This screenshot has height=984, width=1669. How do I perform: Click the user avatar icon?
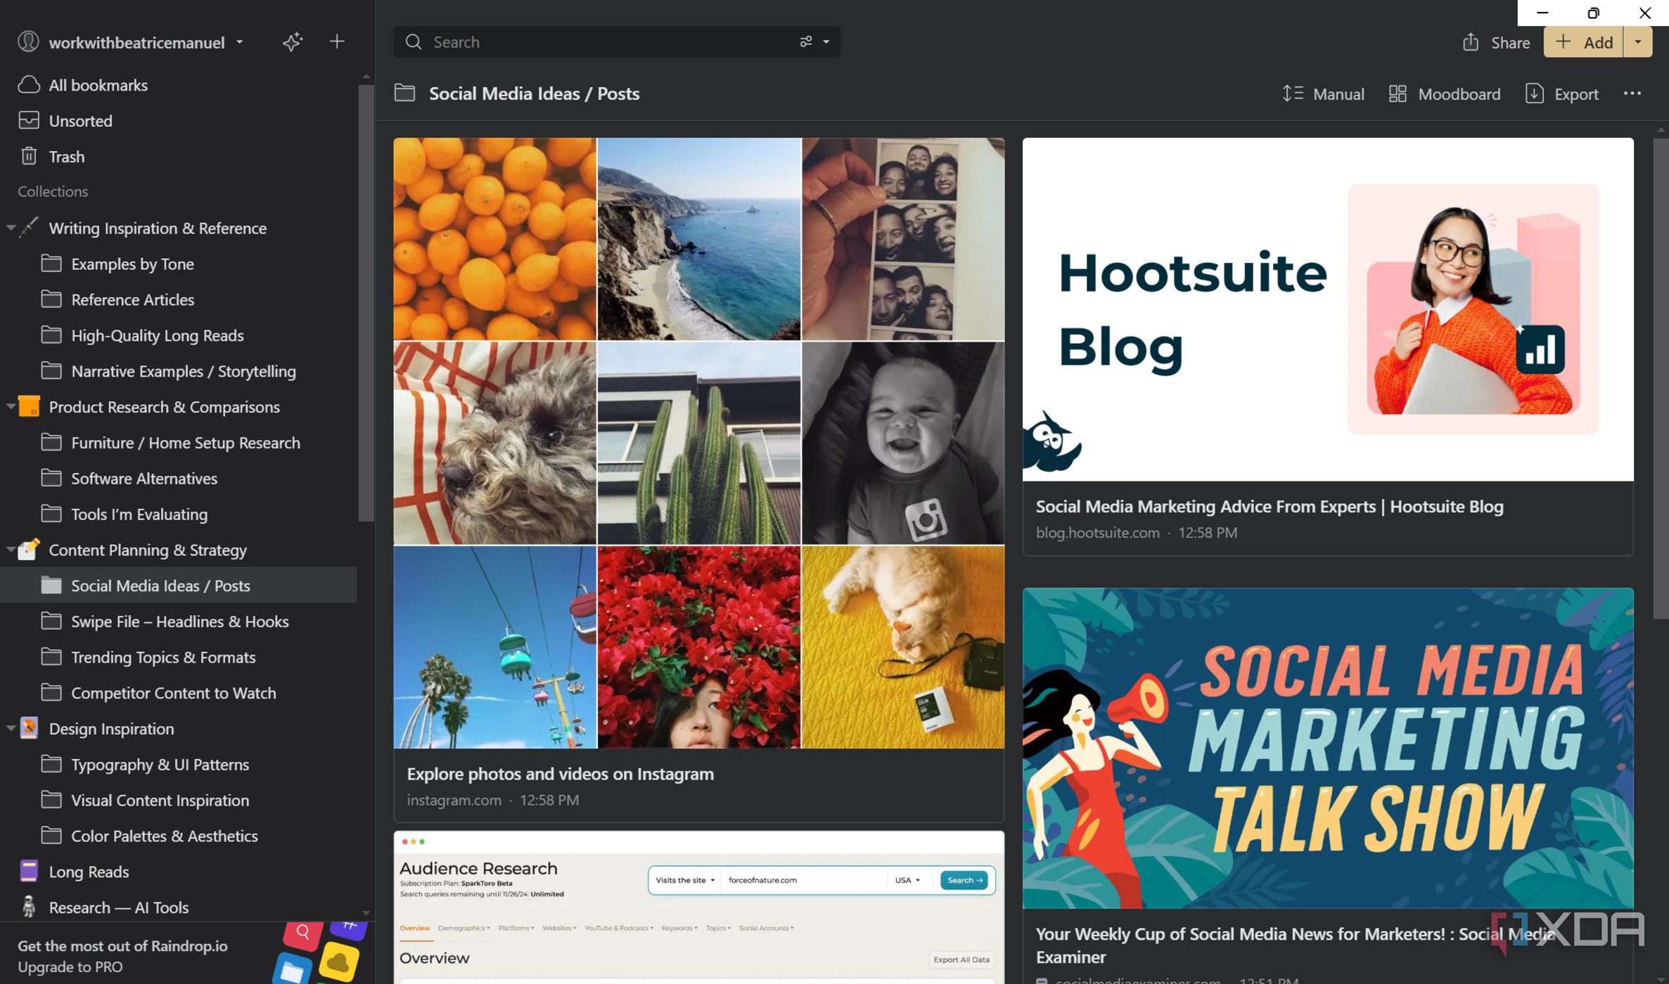(28, 42)
